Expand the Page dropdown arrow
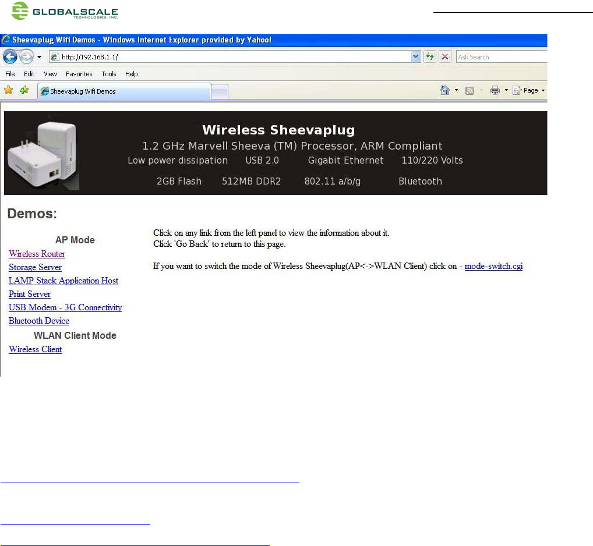 click(543, 91)
